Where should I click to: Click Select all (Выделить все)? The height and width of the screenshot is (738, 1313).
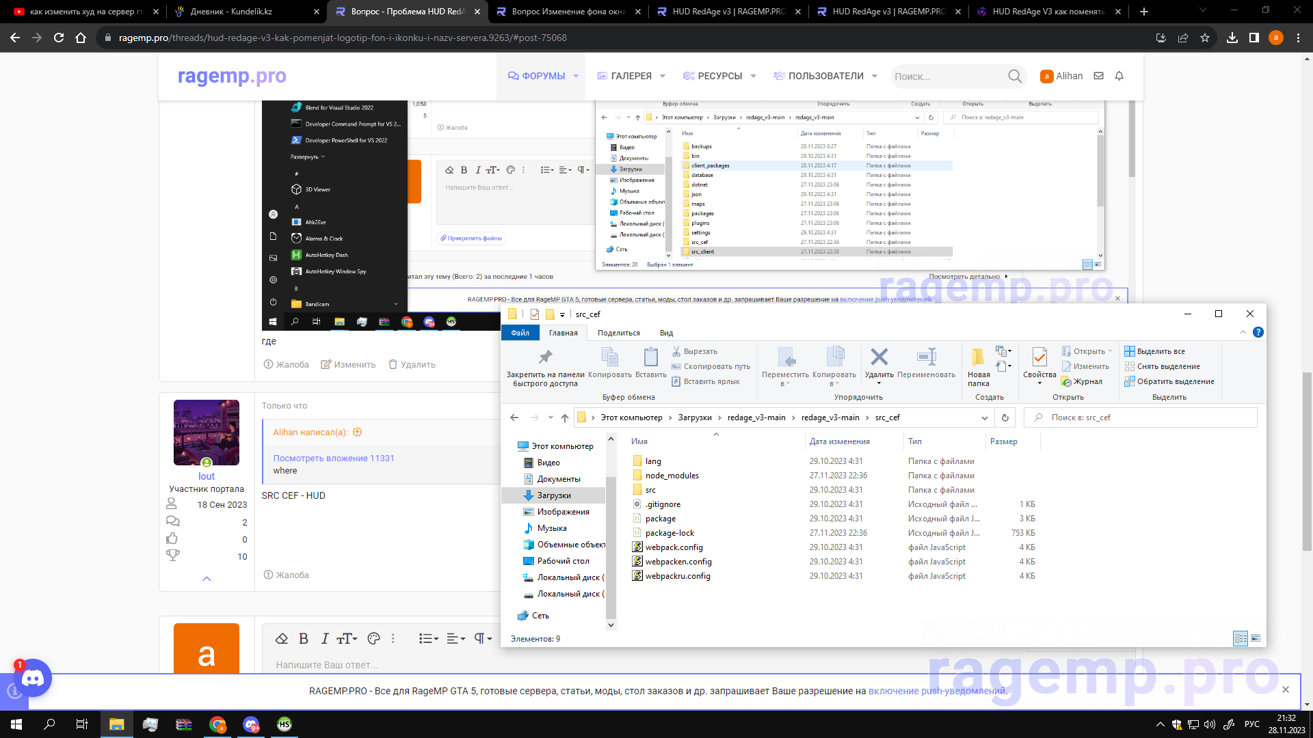[1161, 351]
